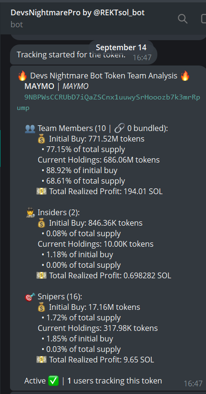206x394 pixels.
Task: Click the fire emoji after Team Analysis
Action: pos(185,76)
